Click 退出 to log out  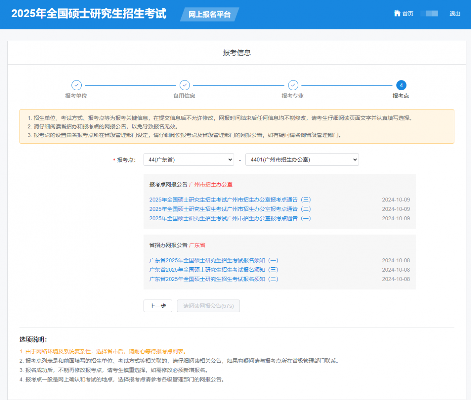click(x=455, y=14)
